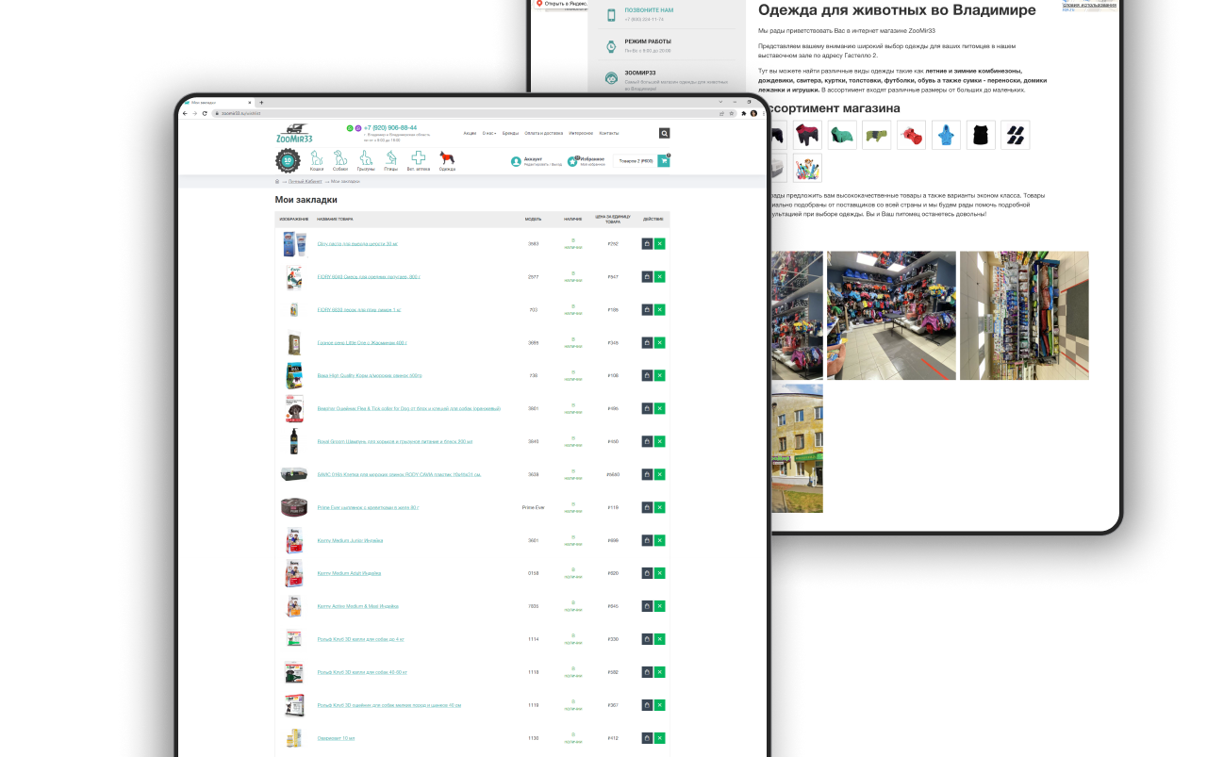Click the Viber icon beside the phone number
This screenshot has width=1207, height=757.
tap(357, 128)
